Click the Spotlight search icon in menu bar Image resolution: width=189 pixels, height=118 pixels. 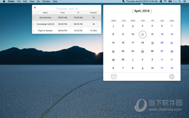180,1
